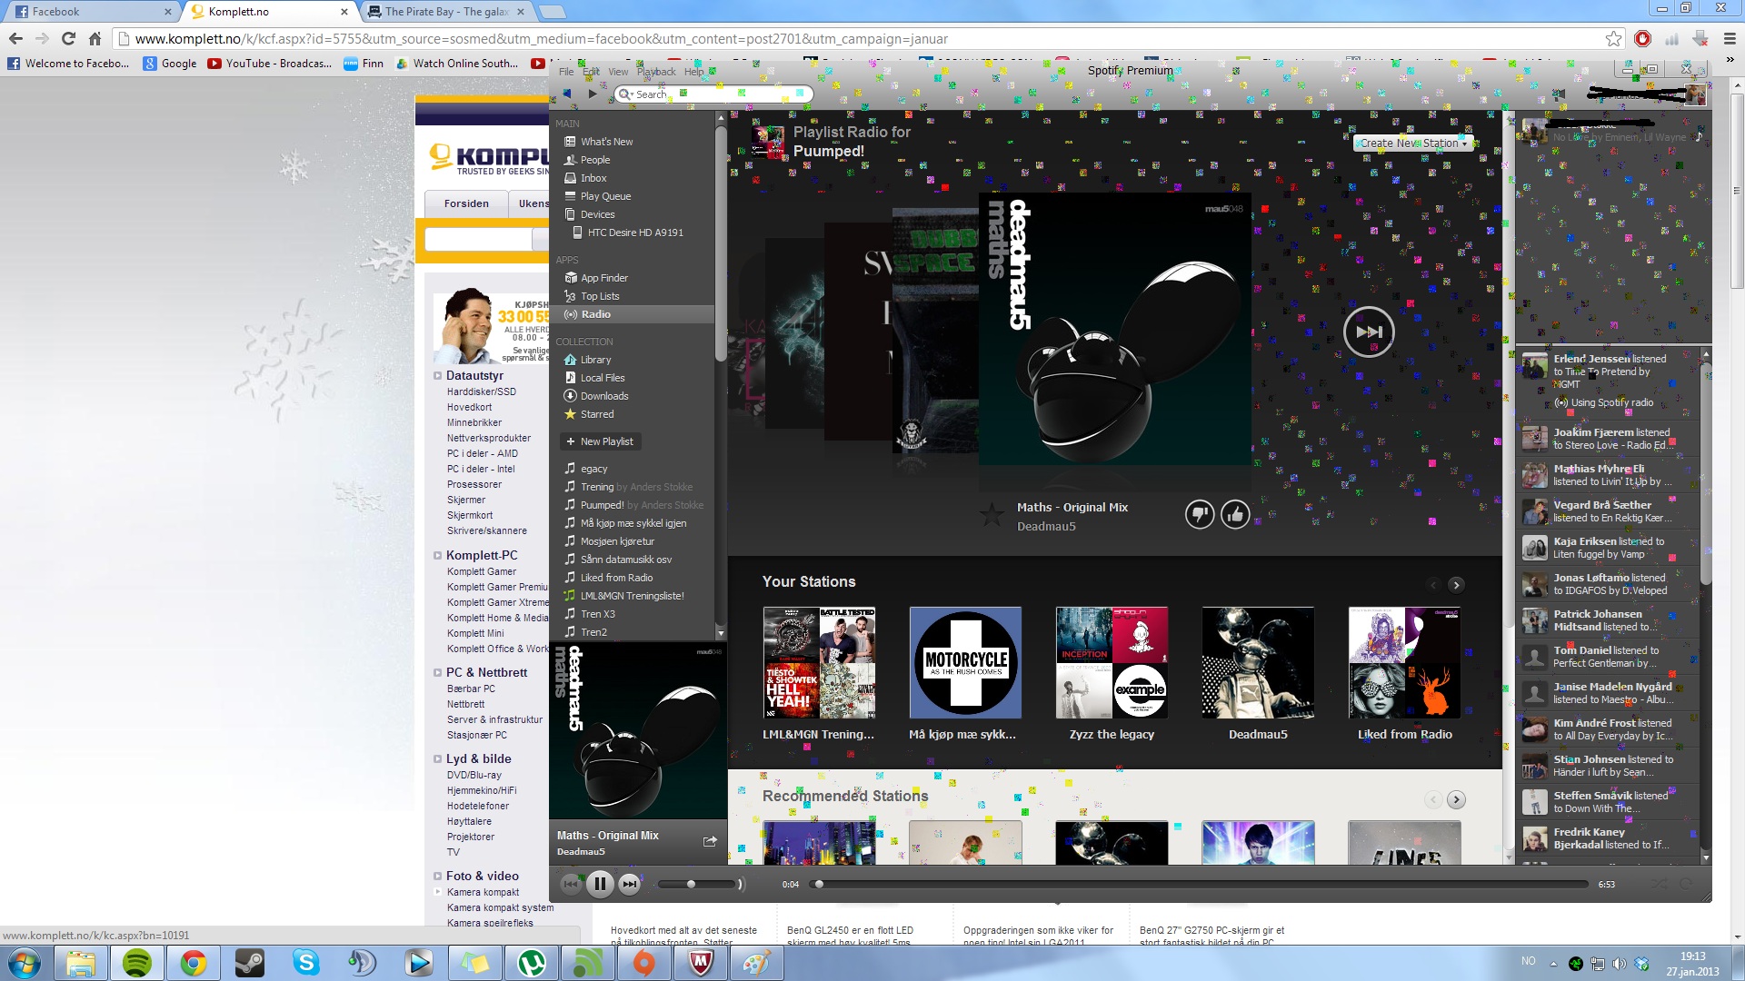Toggle shuffle mode in Spotify
The height and width of the screenshot is (981, 1745).
1660,884
